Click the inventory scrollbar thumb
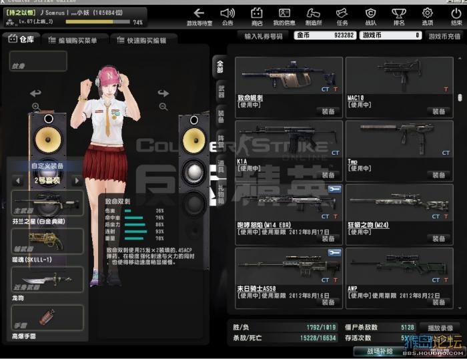Screen dimensions: 467x359 pyautogui.click(x=460, y=97)
